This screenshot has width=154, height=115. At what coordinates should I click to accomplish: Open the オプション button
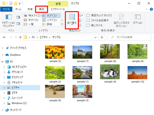click(138, 19)
